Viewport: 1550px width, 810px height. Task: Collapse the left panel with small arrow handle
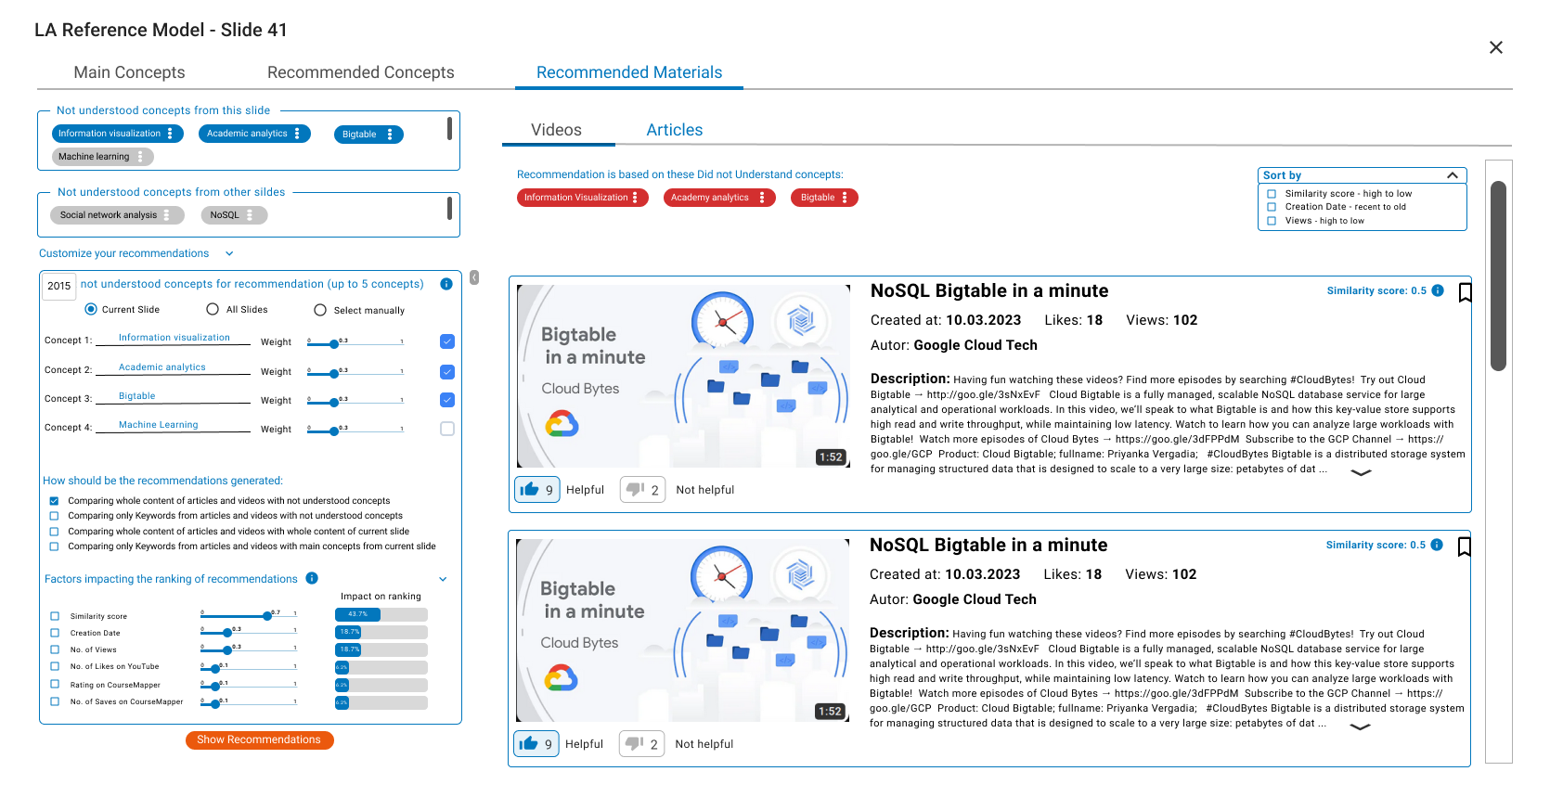(x=474, y=277)
